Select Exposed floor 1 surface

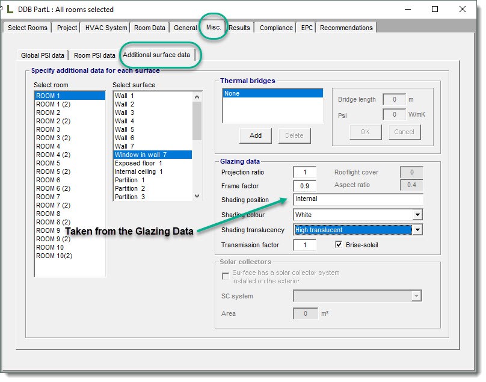[138, 163]
